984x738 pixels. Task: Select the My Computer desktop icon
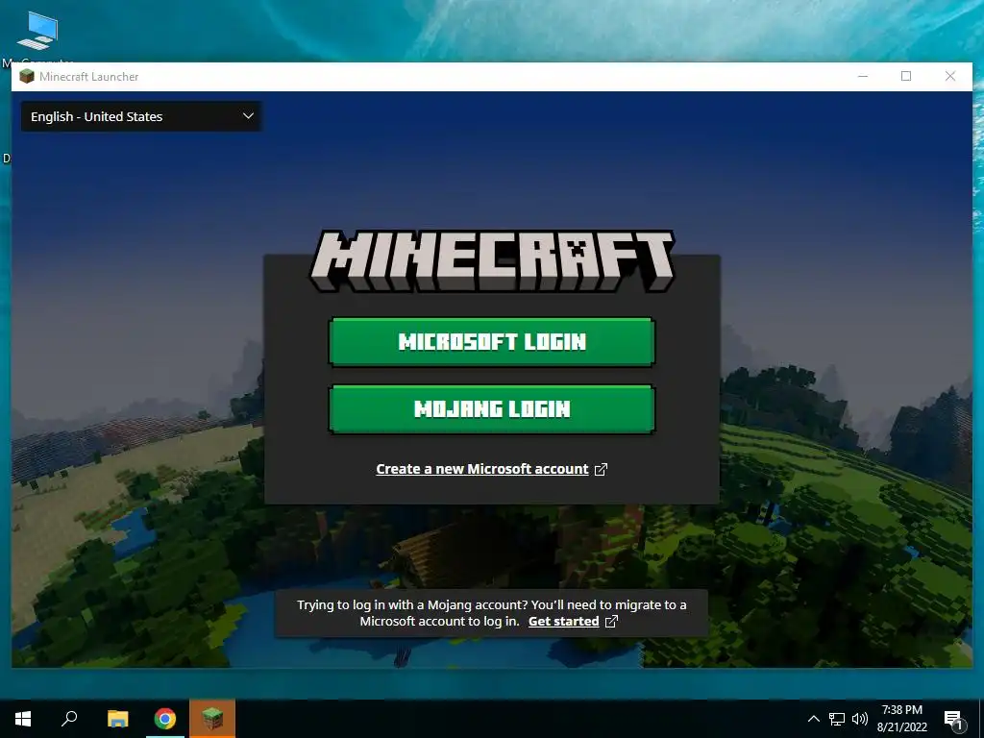[x=37, y=37]
